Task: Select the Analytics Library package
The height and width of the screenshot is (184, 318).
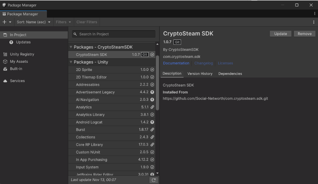Action: 112,114
